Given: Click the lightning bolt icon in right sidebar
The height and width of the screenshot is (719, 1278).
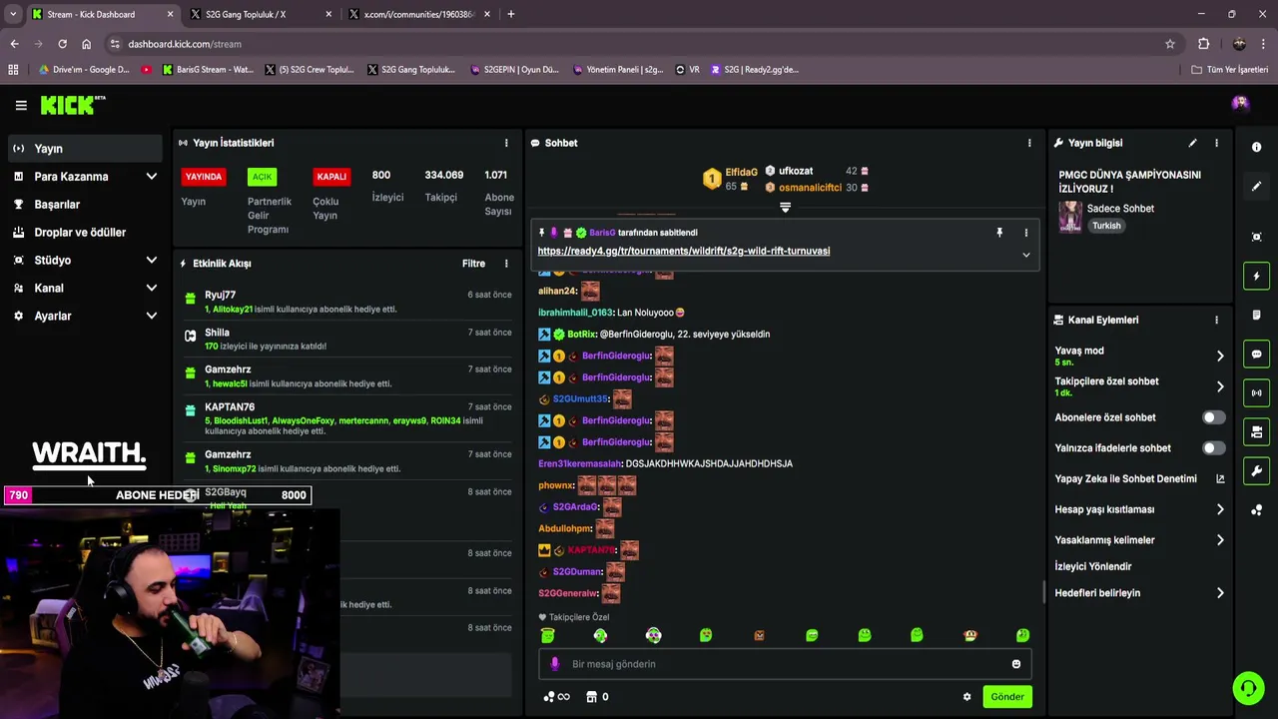Looking at the screenshot, I should [x=1256, y=276].
